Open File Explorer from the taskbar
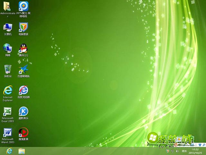This screenshot has height=155, width=206. click(22, 151)
